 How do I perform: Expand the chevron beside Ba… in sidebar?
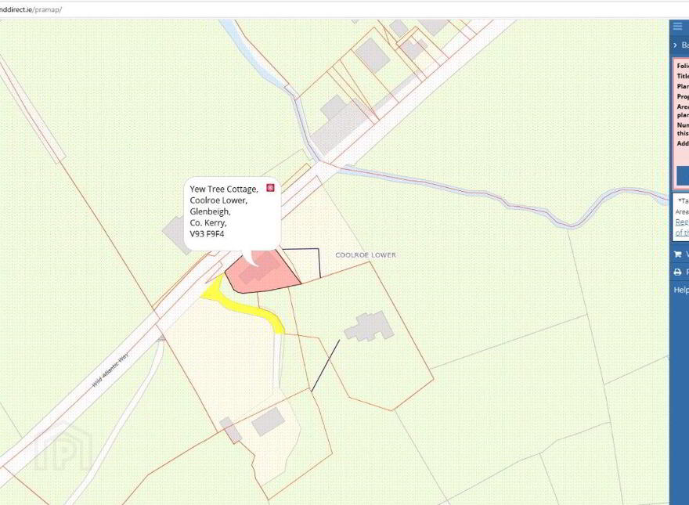point(676,45)
